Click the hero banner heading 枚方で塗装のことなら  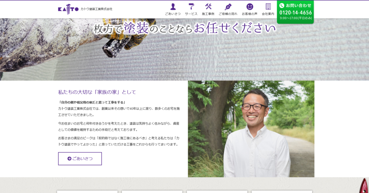(184, 28)
